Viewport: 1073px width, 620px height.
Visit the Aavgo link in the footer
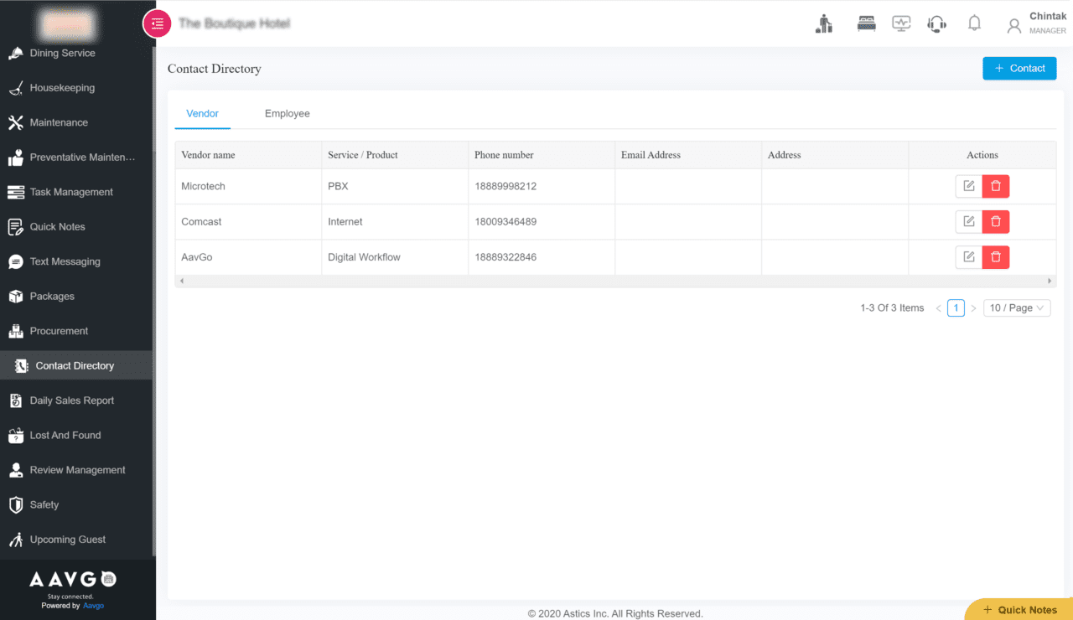tap(92, 605)
